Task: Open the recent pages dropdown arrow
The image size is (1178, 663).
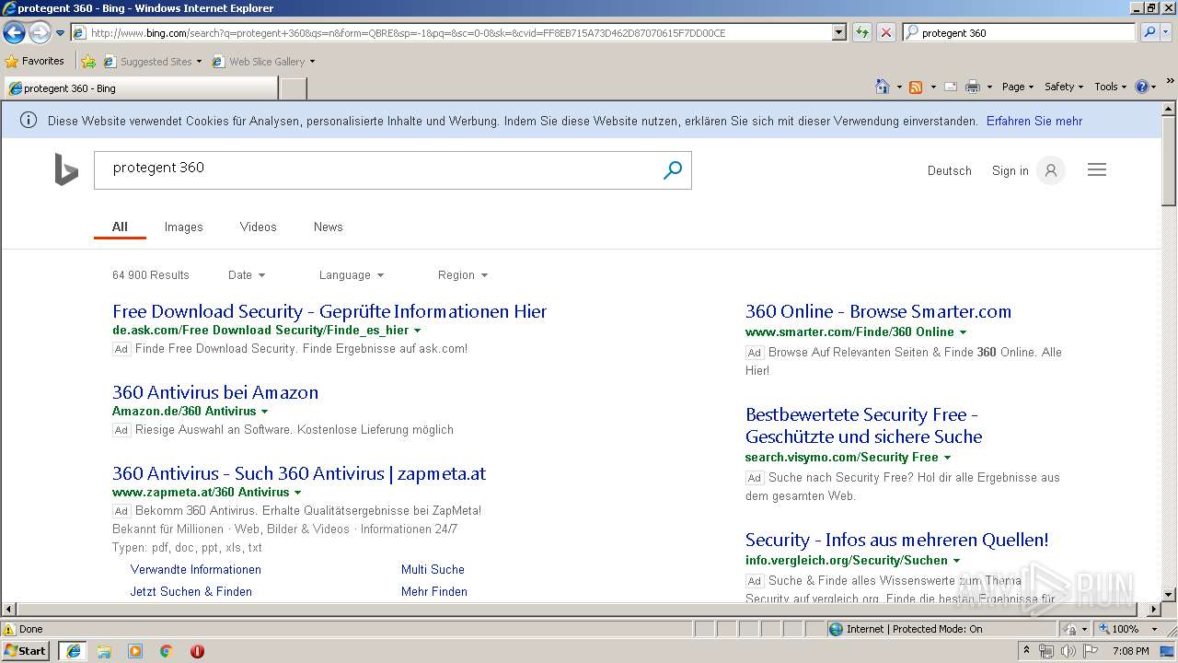Action: 60,33
